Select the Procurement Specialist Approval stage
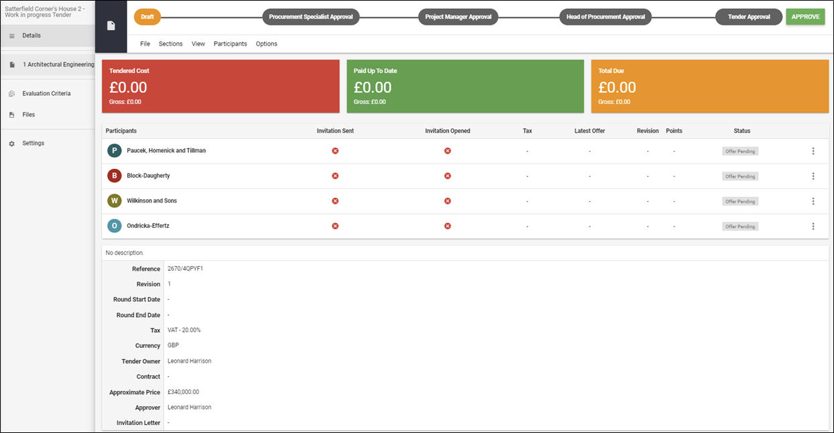This screenshot has width=834, height=433. (310, 17)
